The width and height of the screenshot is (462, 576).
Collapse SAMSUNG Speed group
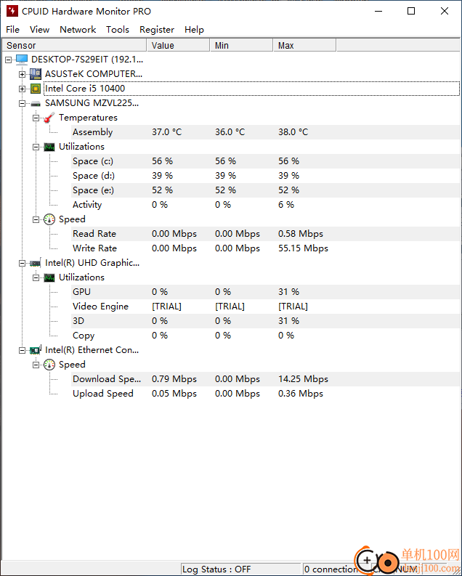click(x=36, y=219)
